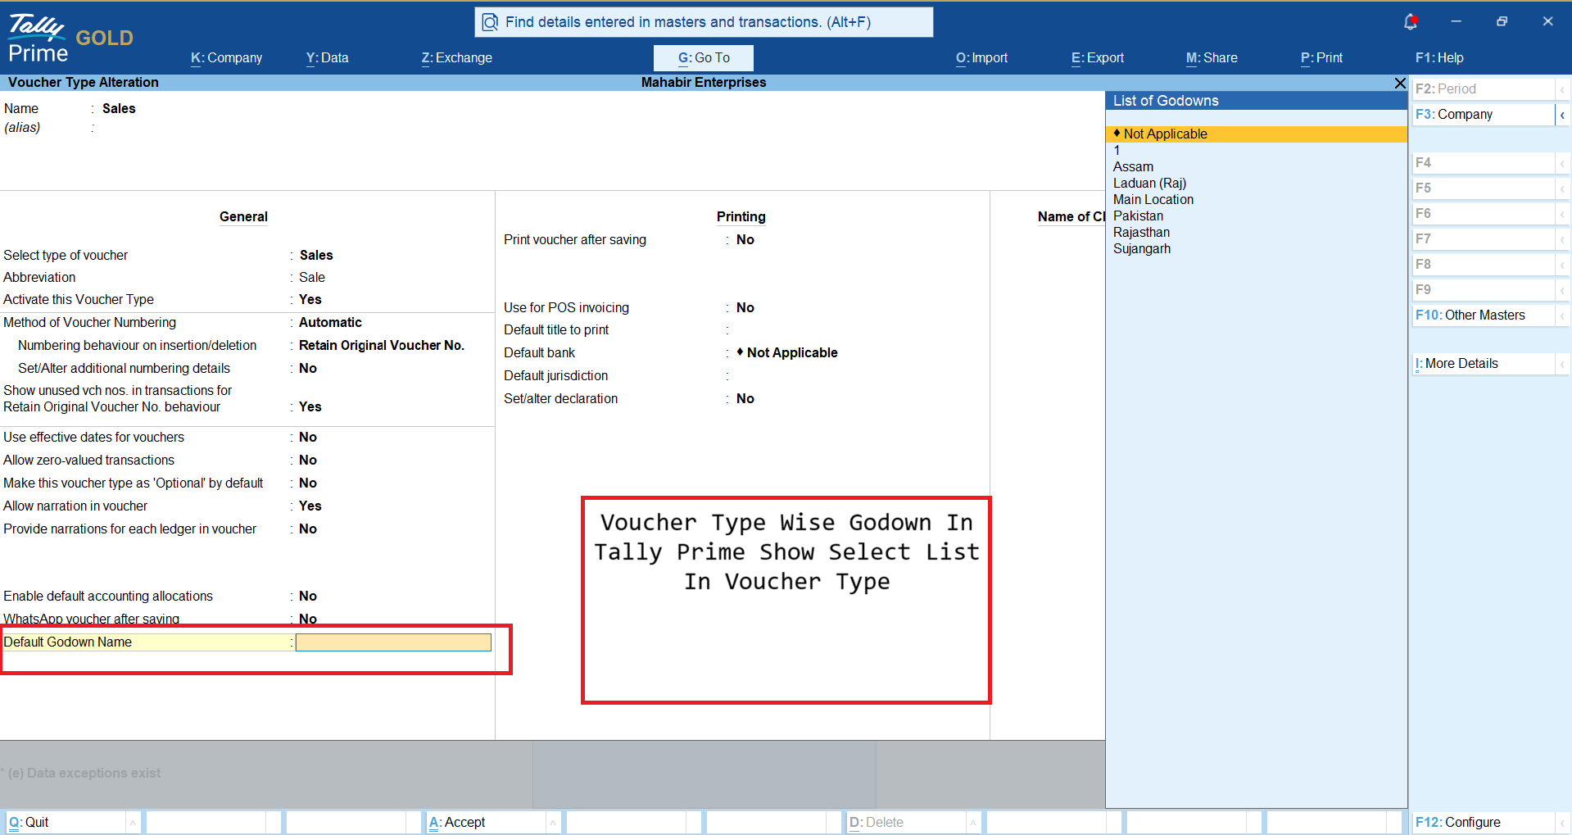Screen dimensions: 1572x835
Task: Toggle Activate this Voucher Type value Yes
Action: click(310, 299)
